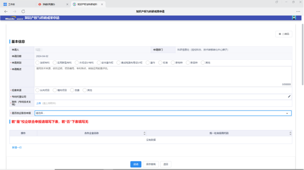Open the user avatar icon in header

coord(294,18)
